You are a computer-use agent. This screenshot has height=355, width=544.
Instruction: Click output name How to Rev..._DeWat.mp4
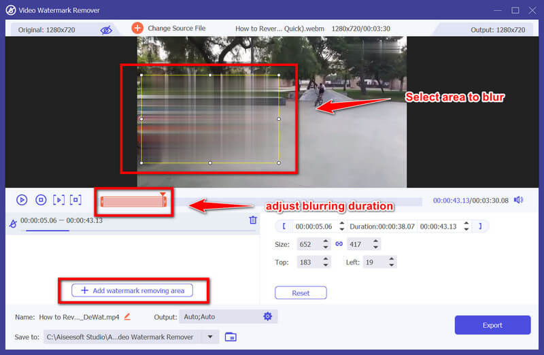(79, 317)
